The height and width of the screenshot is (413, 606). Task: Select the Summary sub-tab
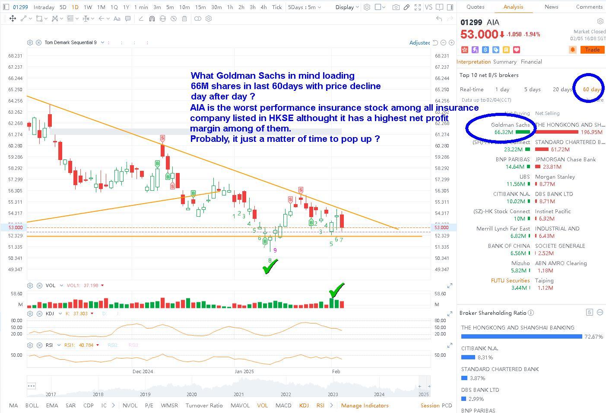point(504,62)
